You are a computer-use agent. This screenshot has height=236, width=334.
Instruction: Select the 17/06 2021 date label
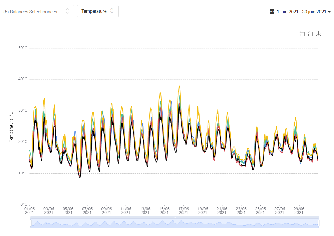click(183, 210)
